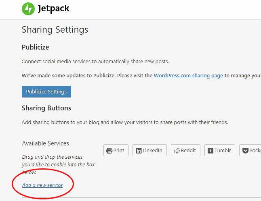Click the bold Publicize updates notice text

pos(141,75)
